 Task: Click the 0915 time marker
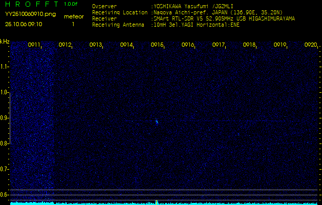157,45
